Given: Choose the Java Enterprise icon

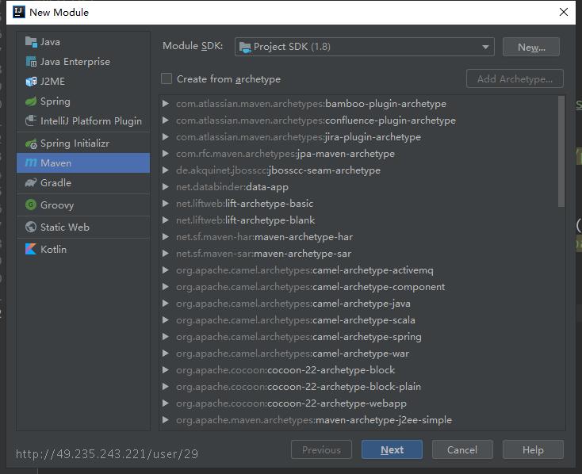Looking at the screenshot, I should coord(31,62).
